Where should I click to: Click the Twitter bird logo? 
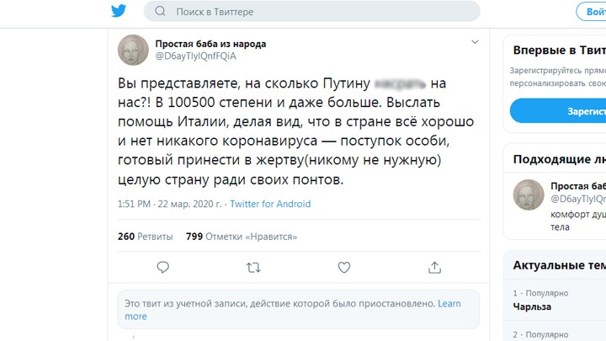click(120, 11)
